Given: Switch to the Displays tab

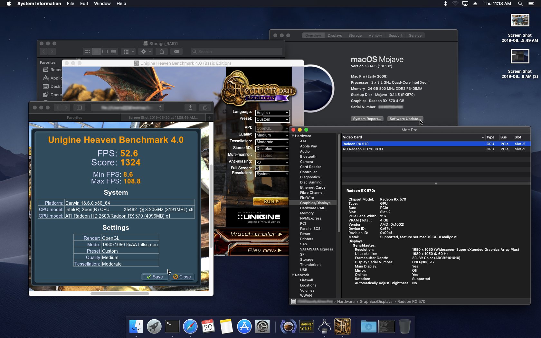Looking at the screenshot, I should (335, 35).
